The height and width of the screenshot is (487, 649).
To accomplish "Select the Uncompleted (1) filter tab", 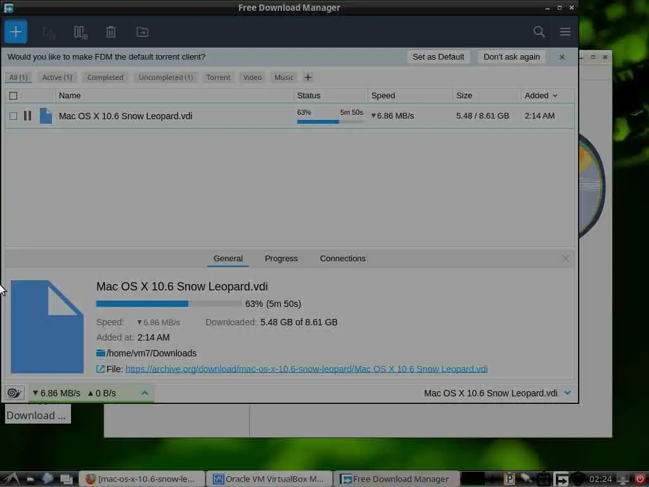I will point(165,77).
